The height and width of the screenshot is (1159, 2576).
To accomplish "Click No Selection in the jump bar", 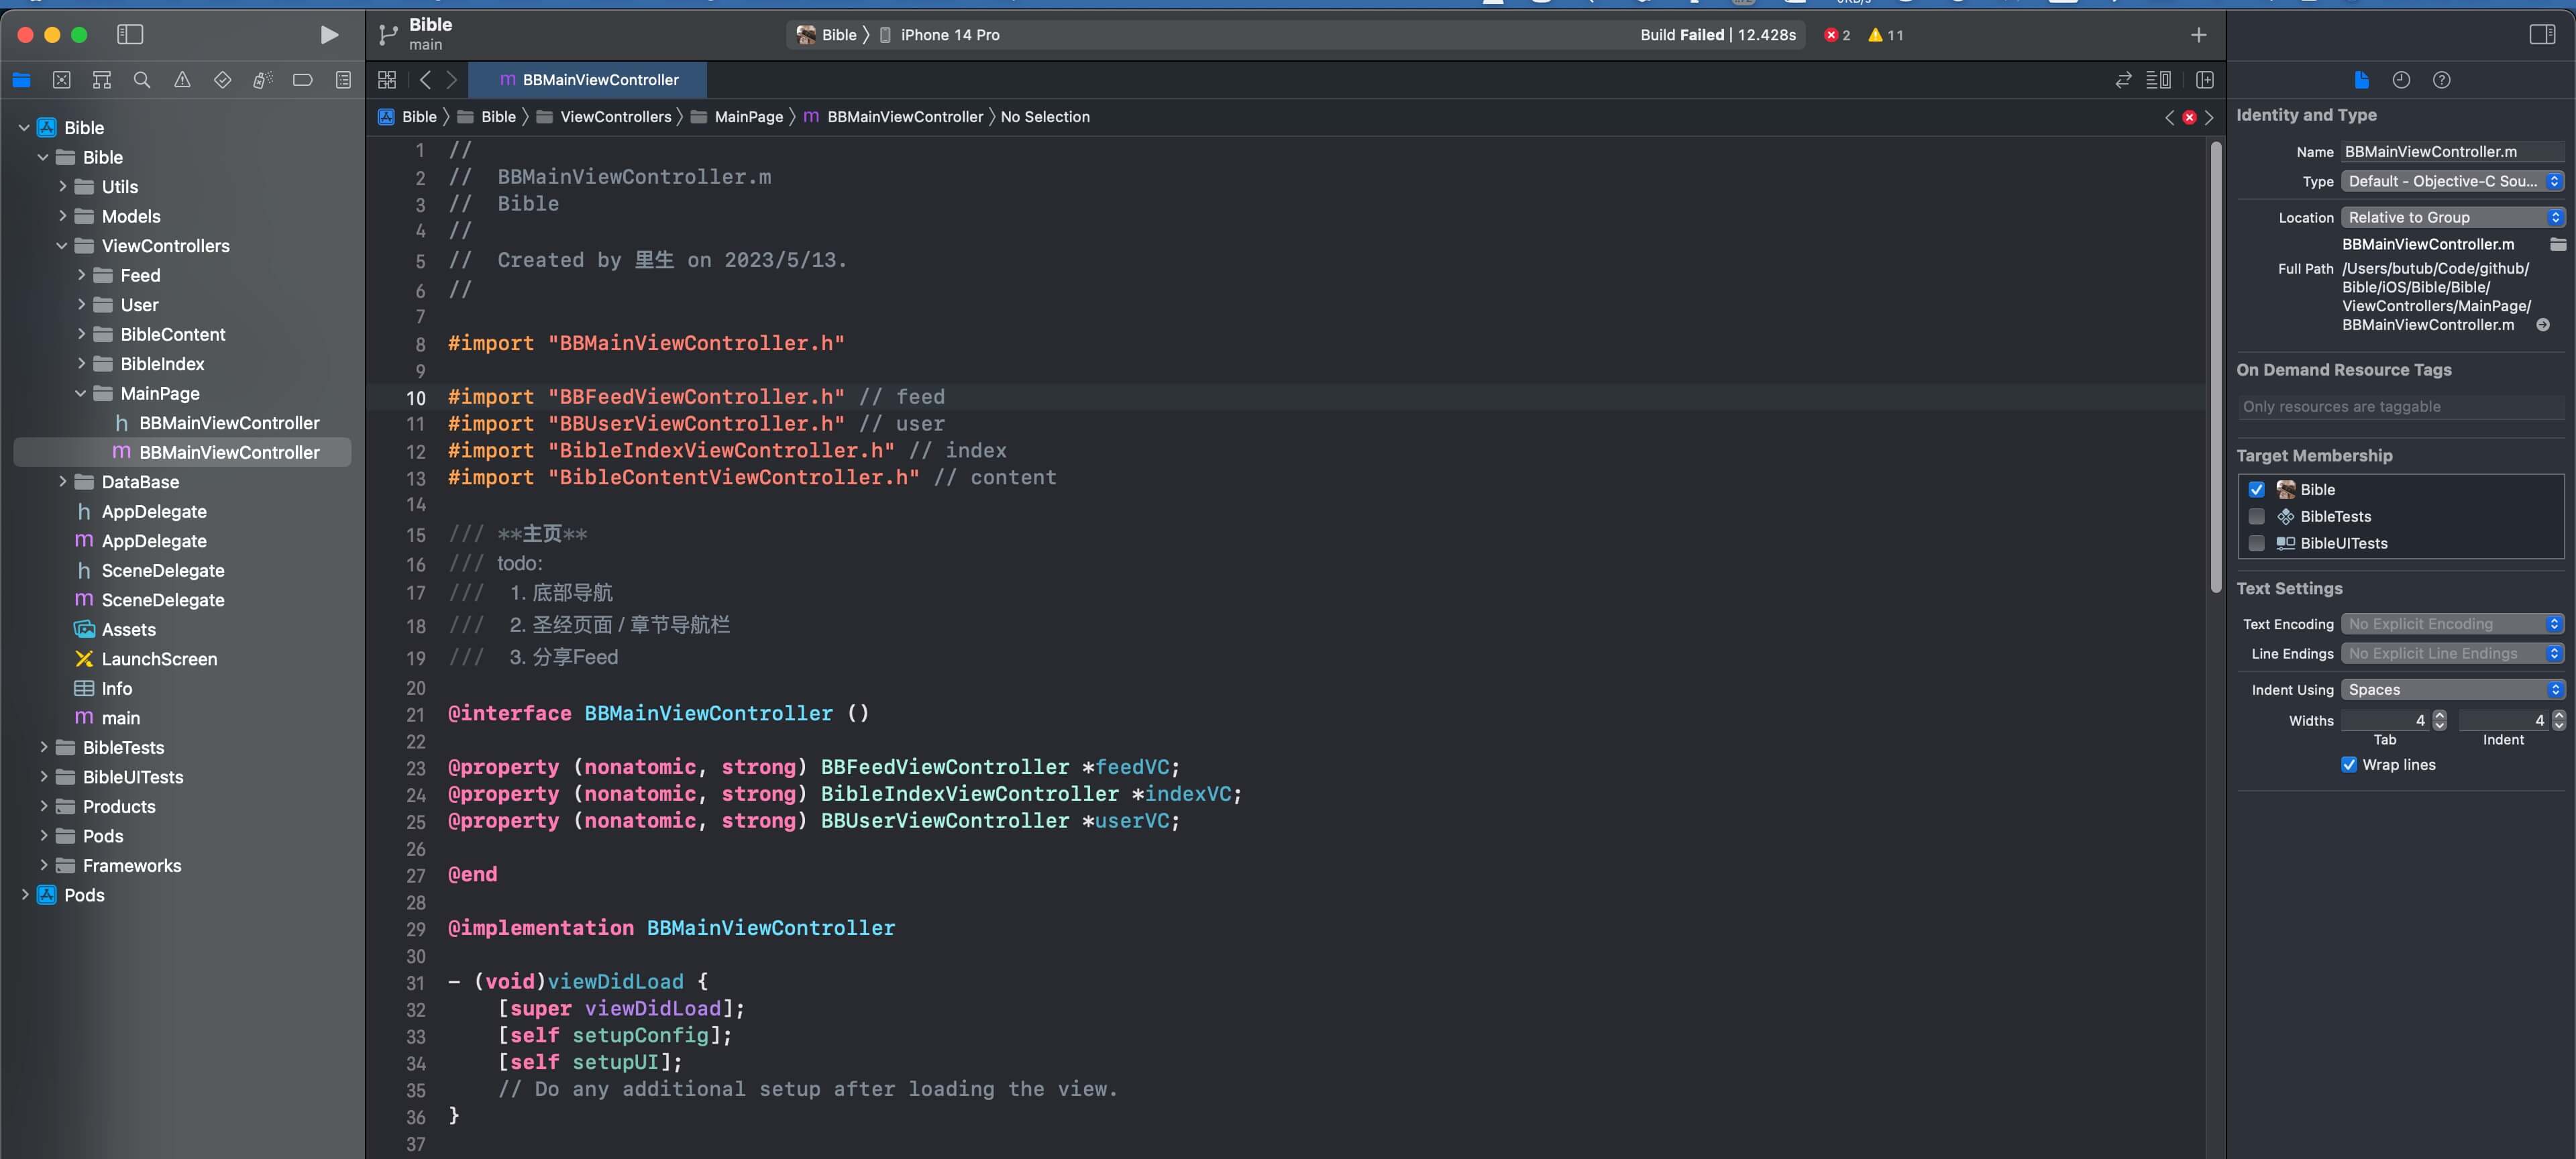I will 1045,117.
